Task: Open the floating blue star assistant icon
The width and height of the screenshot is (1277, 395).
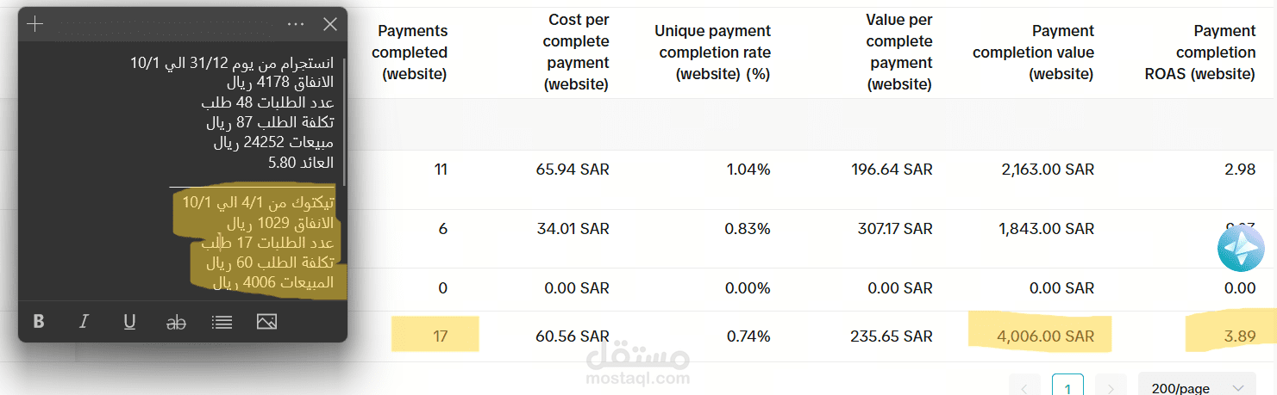Action: coord(1240,247)
